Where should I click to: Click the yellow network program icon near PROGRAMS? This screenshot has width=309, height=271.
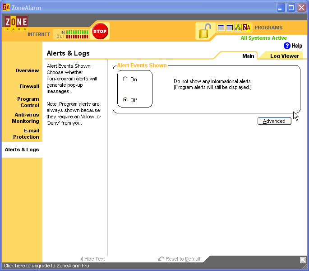[238, 28]
